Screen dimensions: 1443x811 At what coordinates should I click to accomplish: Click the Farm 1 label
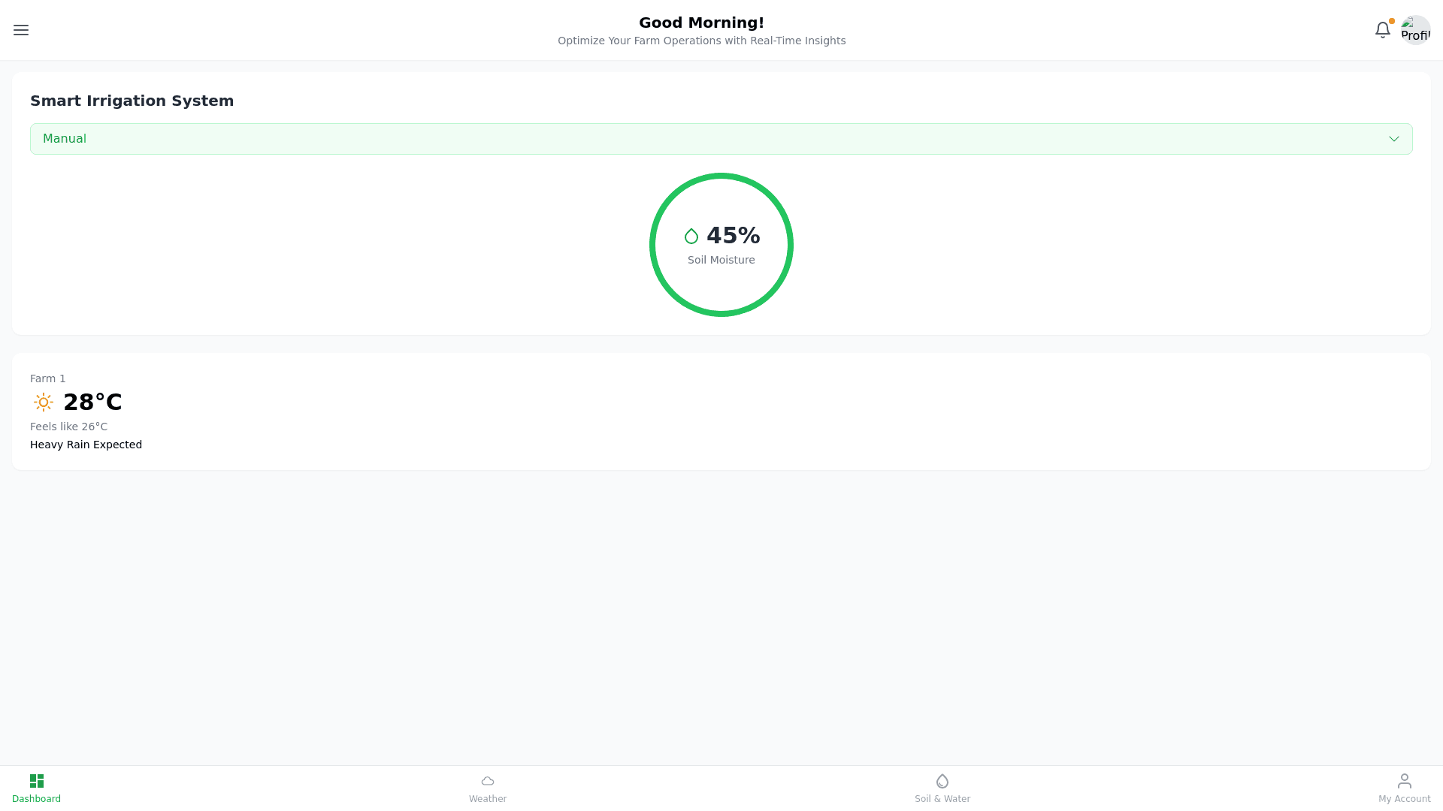pyautogui.click(x=48, y=378)
